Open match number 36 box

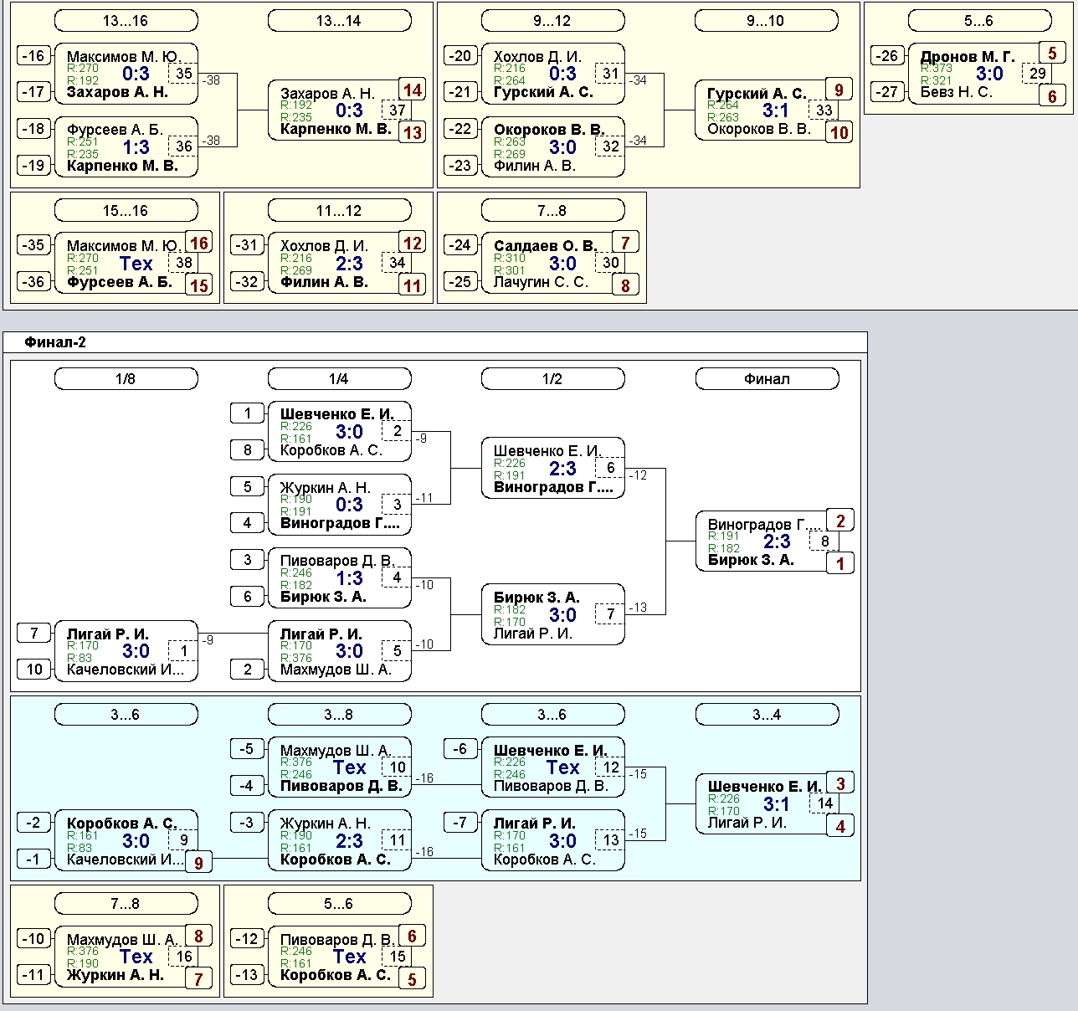(x=183, y=146)
